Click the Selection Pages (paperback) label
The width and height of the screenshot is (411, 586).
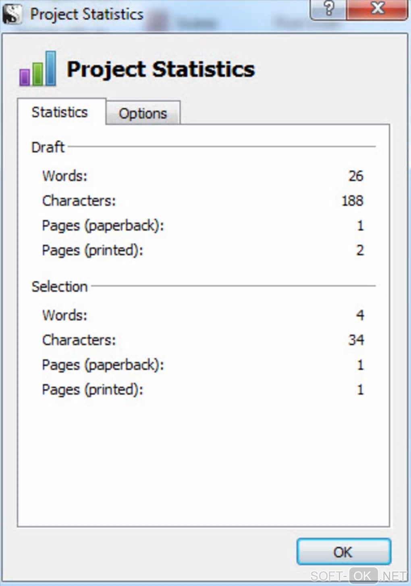tap(103, 365)
